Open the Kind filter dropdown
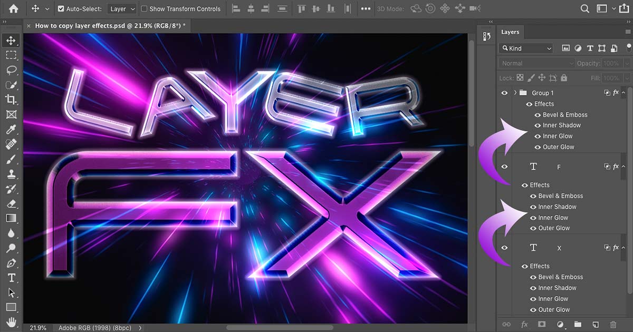 [x=525, y=48]
